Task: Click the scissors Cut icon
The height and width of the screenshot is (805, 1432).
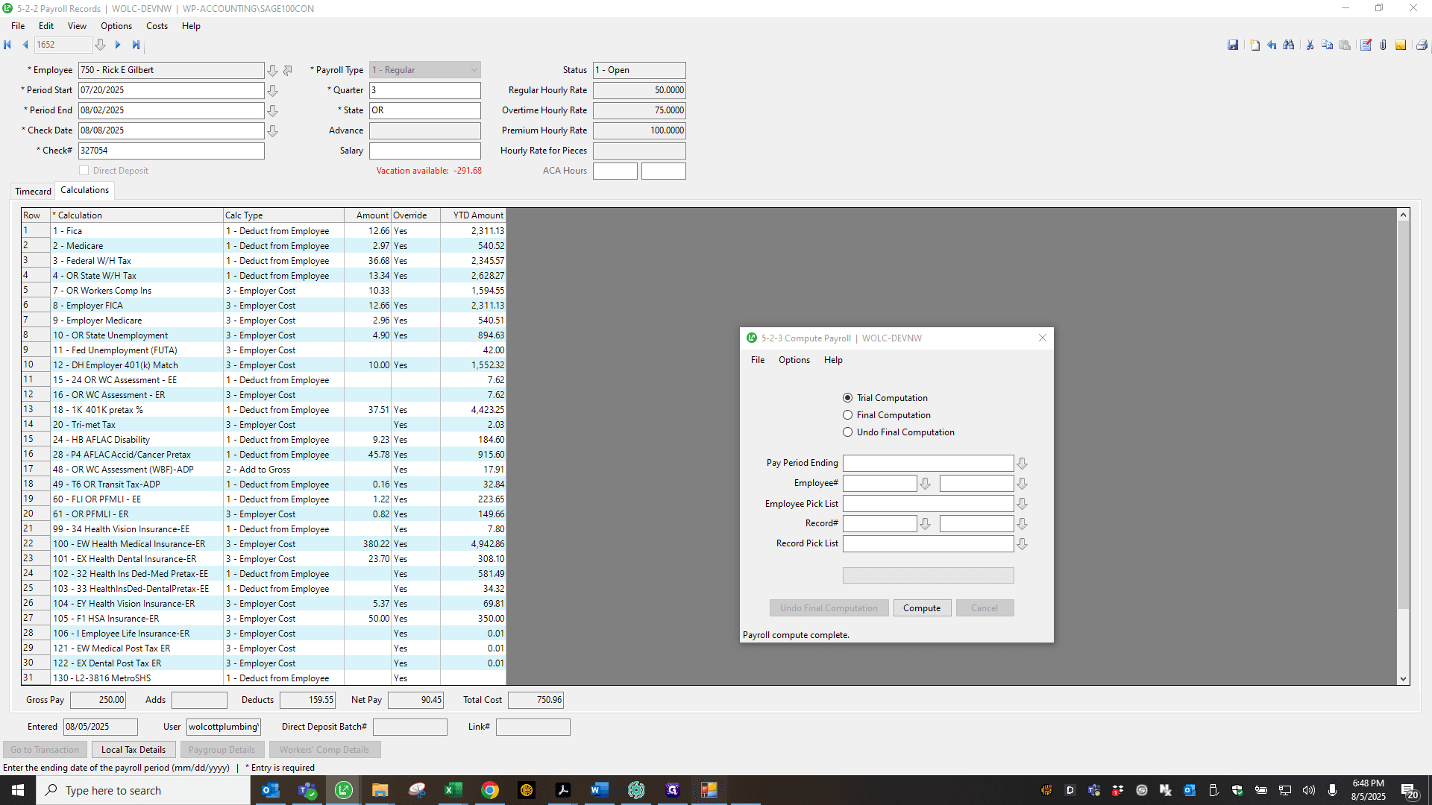Action: (1310, 45)
